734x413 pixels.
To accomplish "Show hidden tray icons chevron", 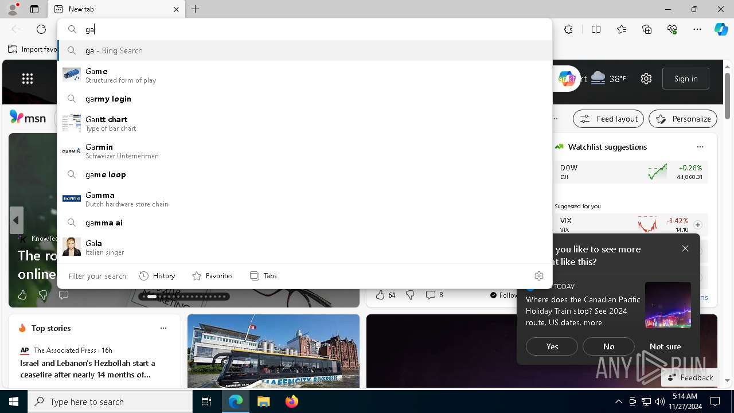I will click(x=618, y=402).
